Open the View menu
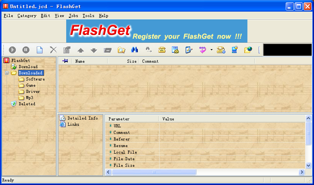 (x=59, y=15)
